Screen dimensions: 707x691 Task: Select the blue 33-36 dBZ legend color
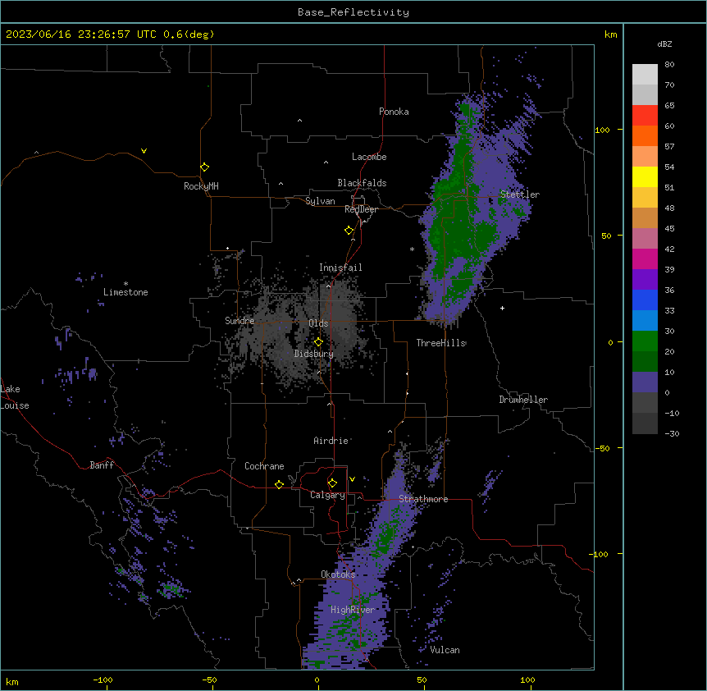(645, 300)
